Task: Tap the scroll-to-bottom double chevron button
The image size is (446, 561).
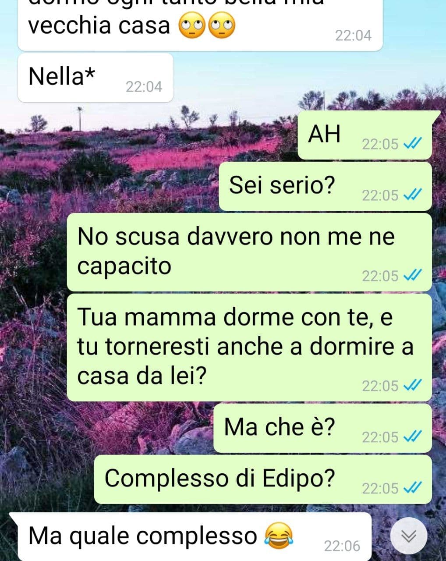Action: click(408, 536)
